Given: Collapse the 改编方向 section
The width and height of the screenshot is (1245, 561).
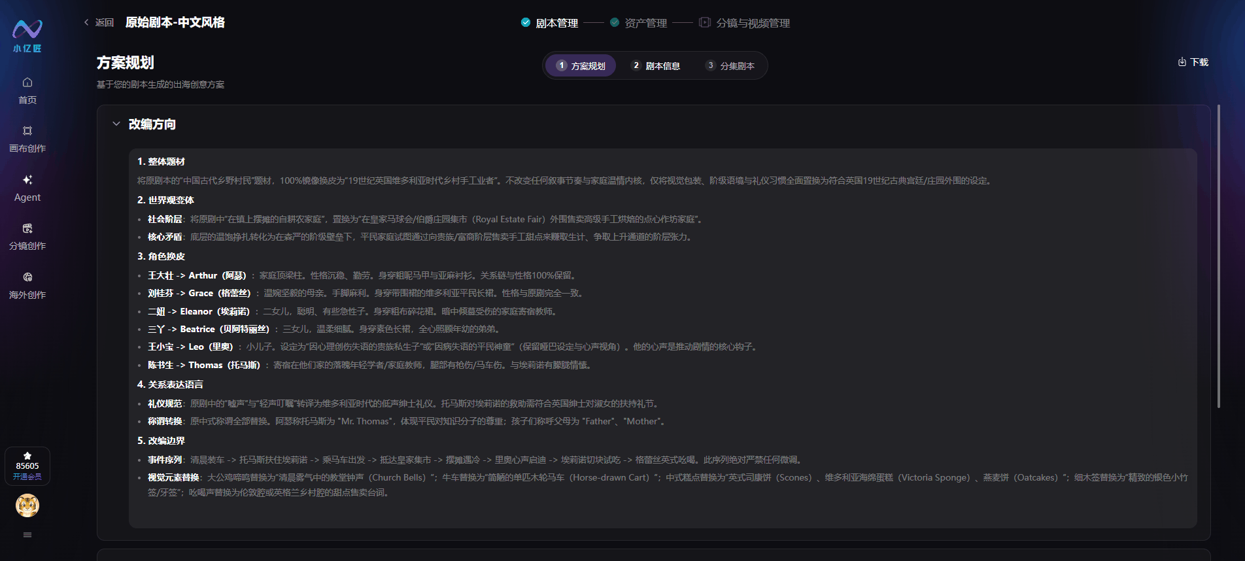Looking at the screenshot, I should (x=116, y=124).
